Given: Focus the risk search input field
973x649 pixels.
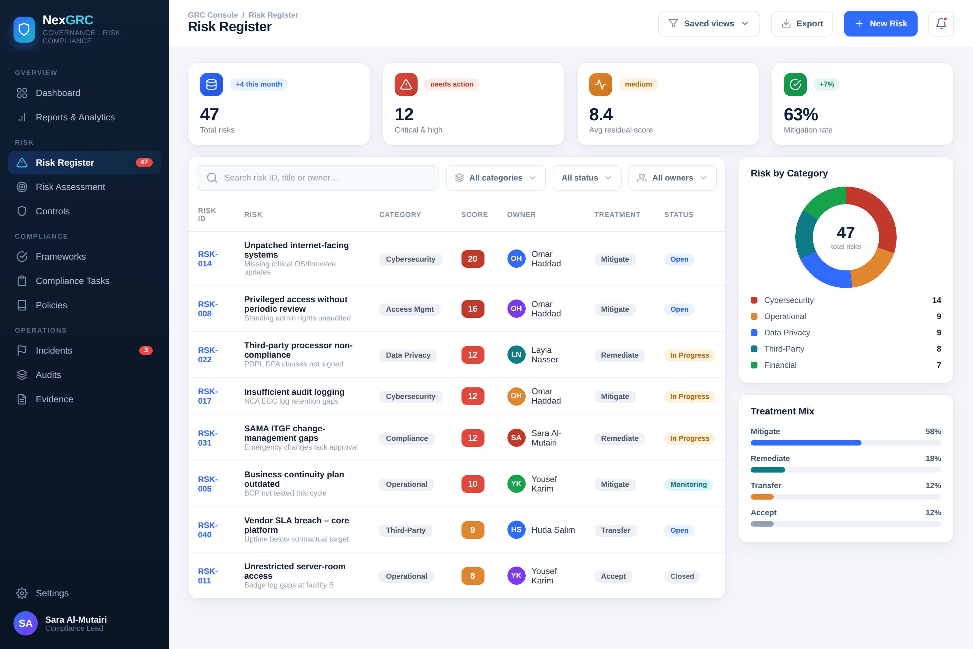Looking at the screenshot, I should pyautogui.click(x=318, y=178).
